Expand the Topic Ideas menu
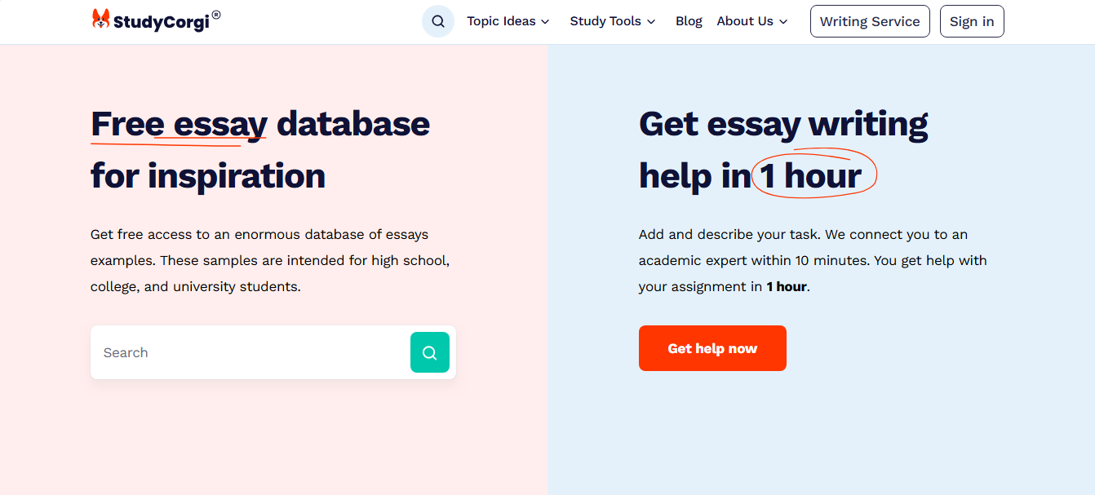The width and height of the screenshot is (1095, 495). click(508, 21)
